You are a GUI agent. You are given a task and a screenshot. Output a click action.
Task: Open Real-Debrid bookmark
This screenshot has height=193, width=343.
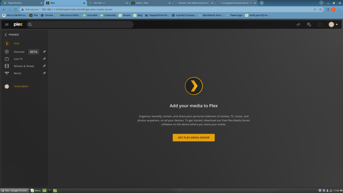pos(211,15)
